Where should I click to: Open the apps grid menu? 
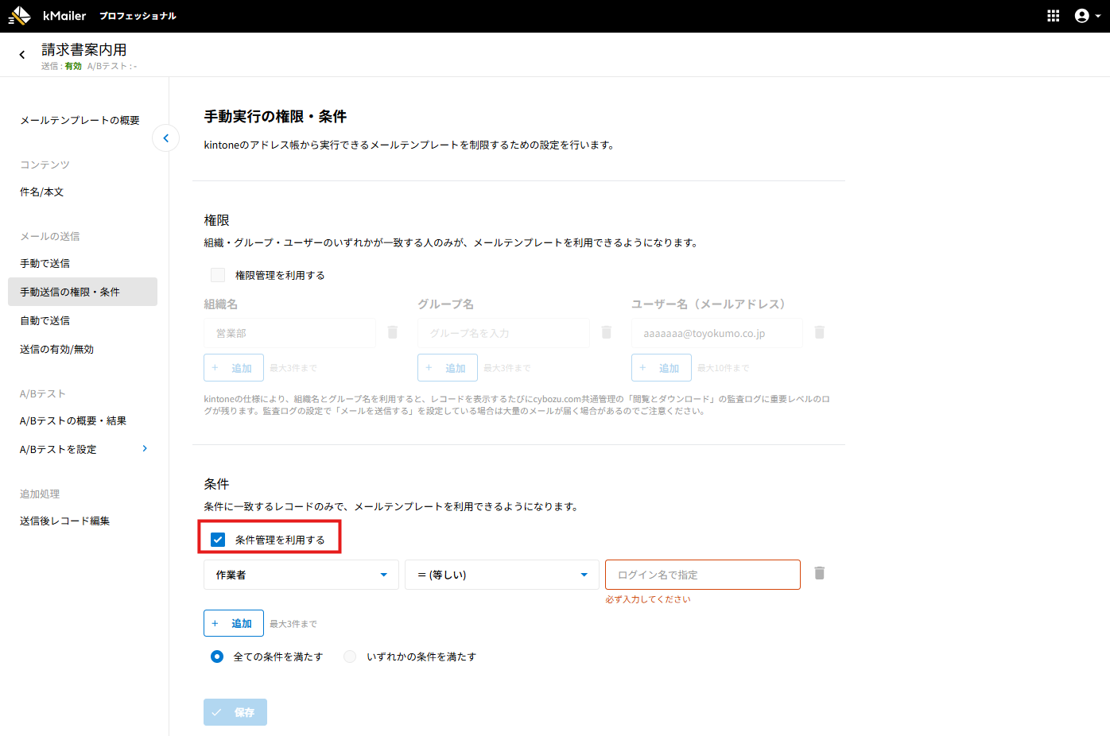(x=1053, y=16)
